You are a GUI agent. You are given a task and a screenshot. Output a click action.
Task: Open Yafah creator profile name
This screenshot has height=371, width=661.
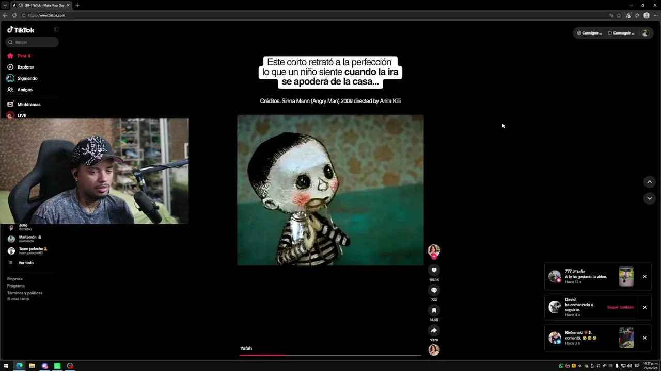click(x=246, y=348)
